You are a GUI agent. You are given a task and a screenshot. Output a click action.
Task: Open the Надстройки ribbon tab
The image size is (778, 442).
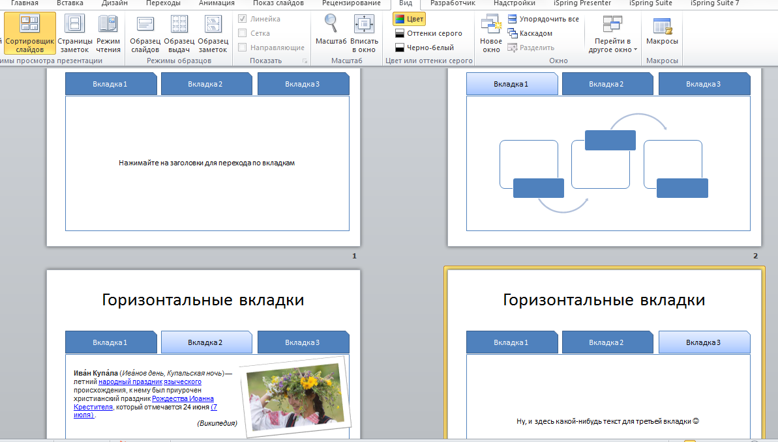[x=515, y=3]
